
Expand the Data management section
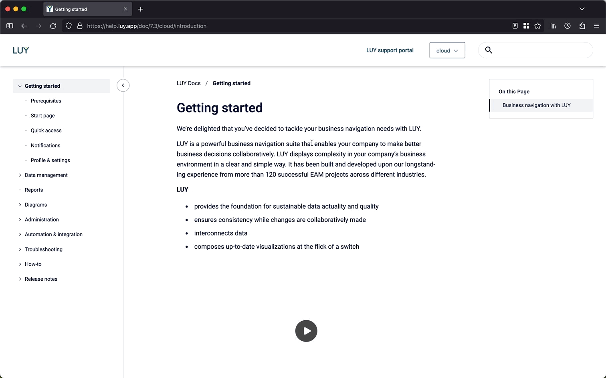point(20,175)
